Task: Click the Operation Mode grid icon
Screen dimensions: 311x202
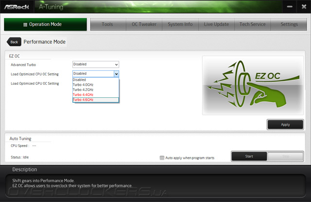Action: (x=25, y=25)
